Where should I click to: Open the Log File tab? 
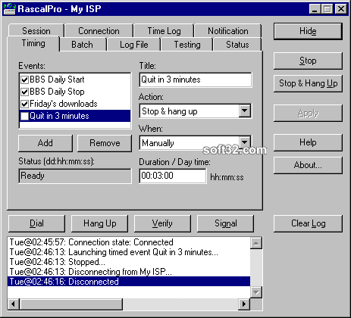coord(134,45)
